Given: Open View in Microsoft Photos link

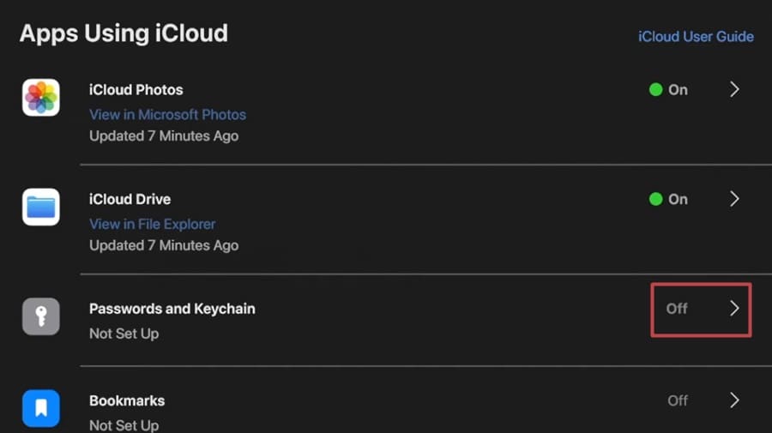Looking at the screenshot, I should tap(167, 115).
